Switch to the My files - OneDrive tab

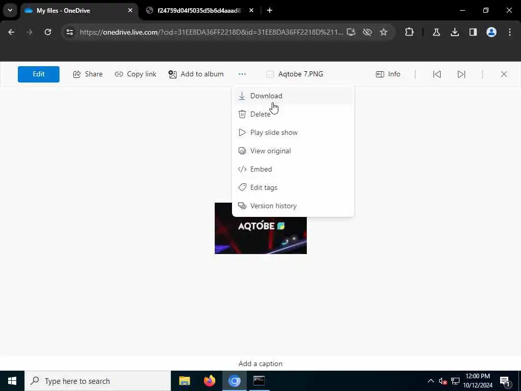pyautogui.click(x=79, y=10)
